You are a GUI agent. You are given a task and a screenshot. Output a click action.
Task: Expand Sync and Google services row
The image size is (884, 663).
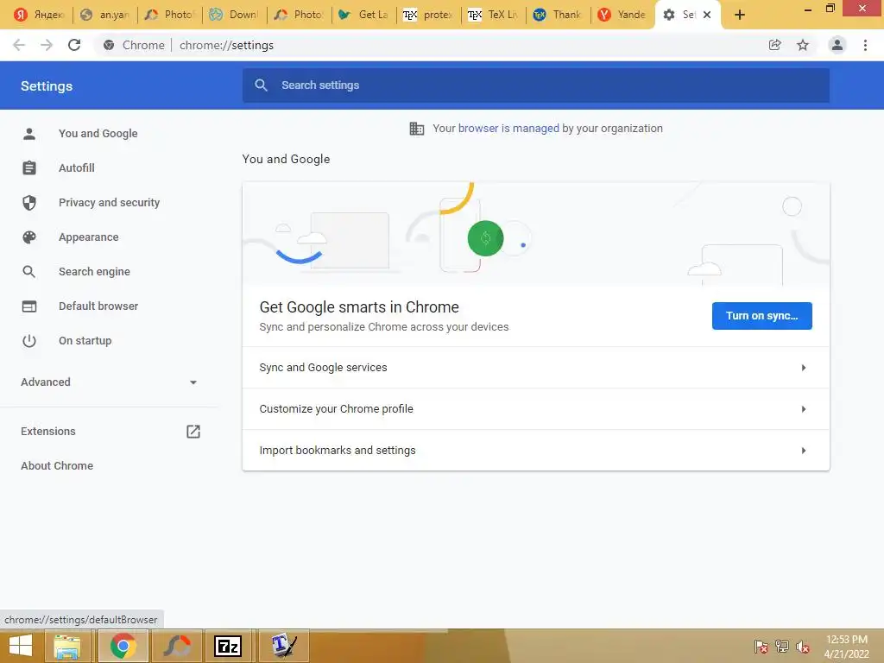535,368
